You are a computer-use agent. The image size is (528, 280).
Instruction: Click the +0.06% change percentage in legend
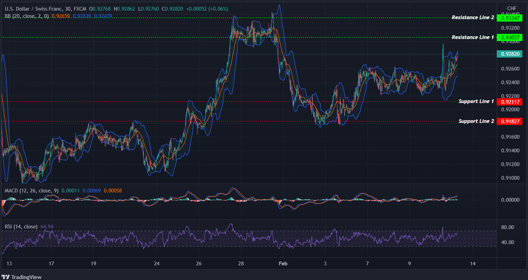(219, 9)
